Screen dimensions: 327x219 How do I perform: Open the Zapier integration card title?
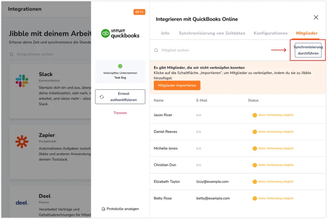47,135
